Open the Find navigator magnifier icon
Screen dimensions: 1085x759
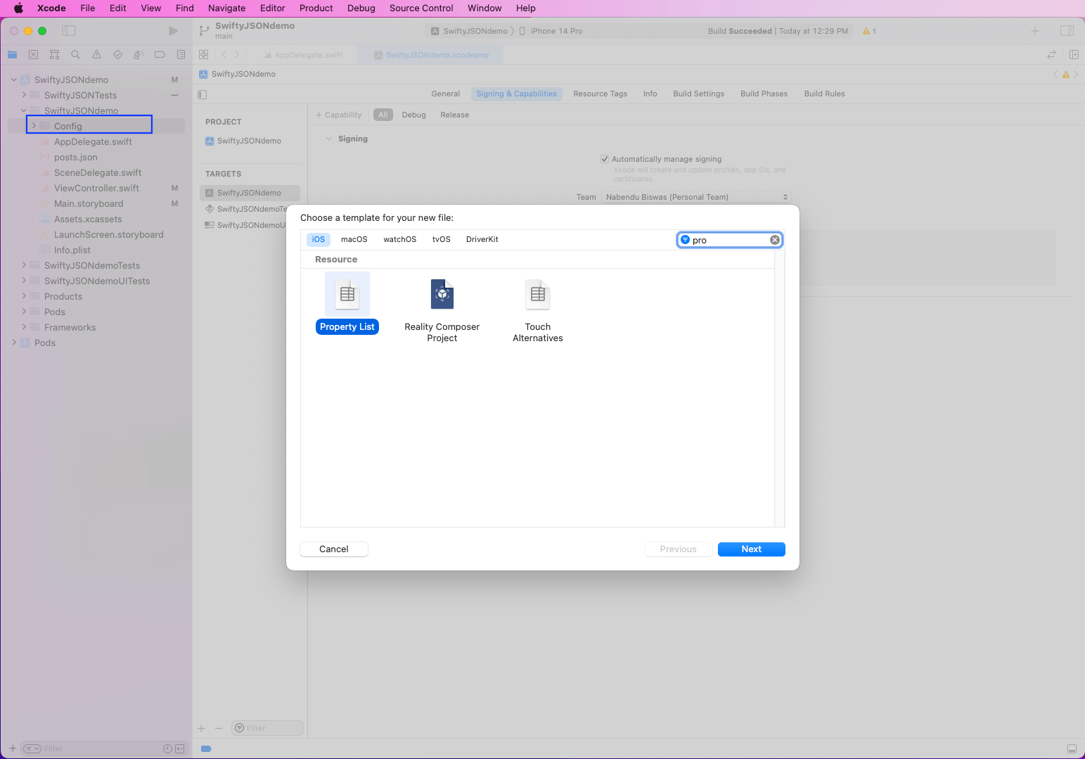[x=75, y=55]
